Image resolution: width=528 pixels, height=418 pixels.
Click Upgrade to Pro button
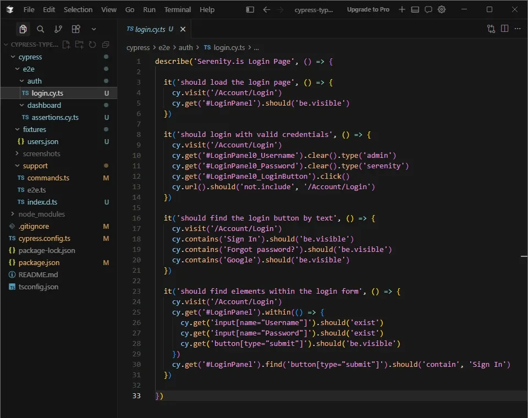click(x=368, y=9)
